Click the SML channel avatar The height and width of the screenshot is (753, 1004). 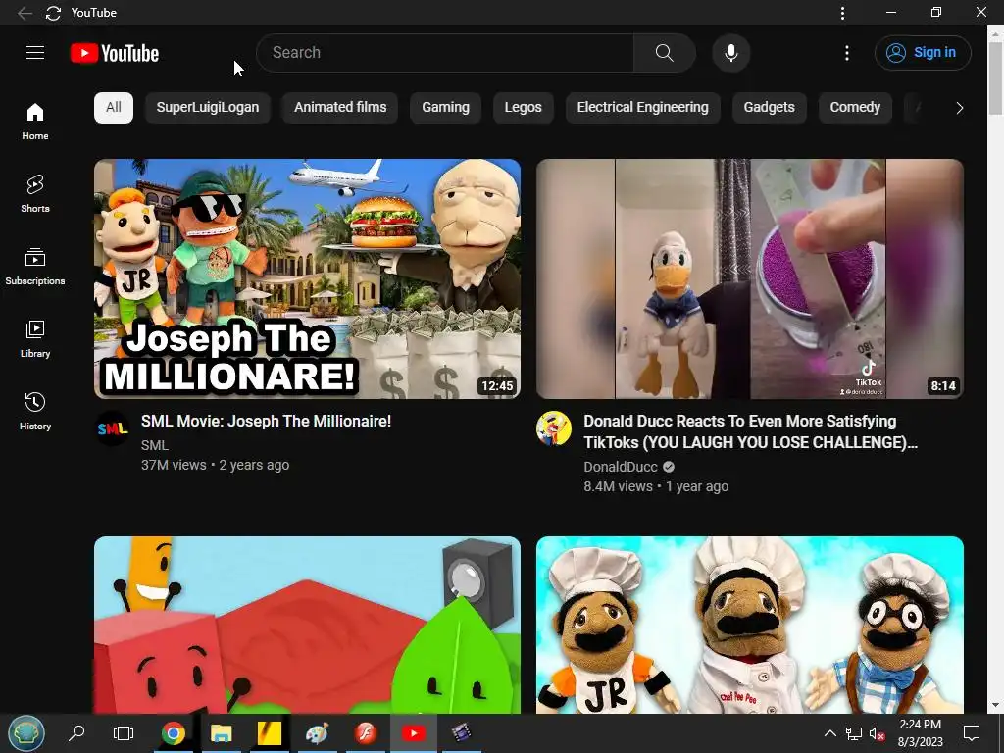pyautogui.click(x=112, y=428)
